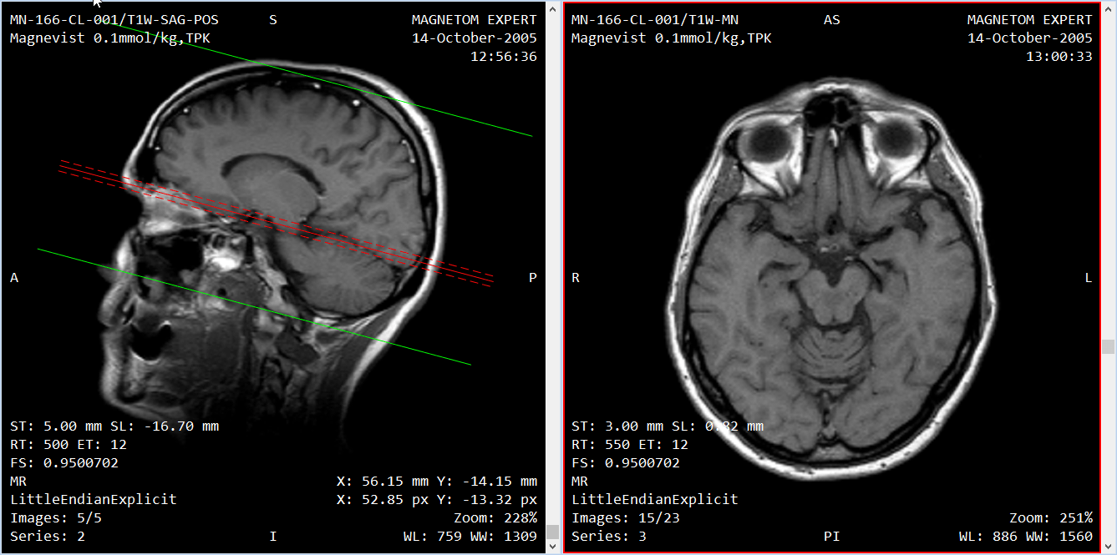
Task: Click 'LittleEndianExplicit' in the axial panel
Action: [655, 500]
